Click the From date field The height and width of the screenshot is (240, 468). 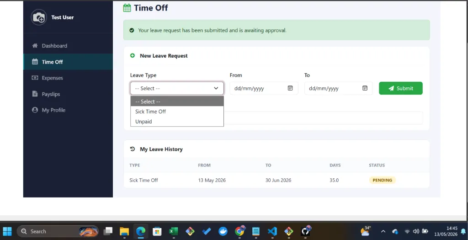264,88
